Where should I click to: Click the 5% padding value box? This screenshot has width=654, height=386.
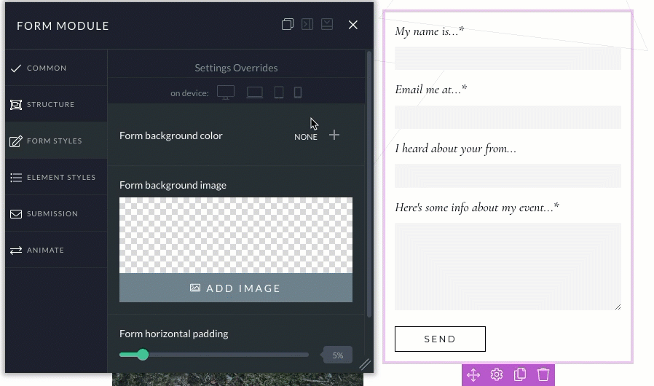(x=337, y=355)
